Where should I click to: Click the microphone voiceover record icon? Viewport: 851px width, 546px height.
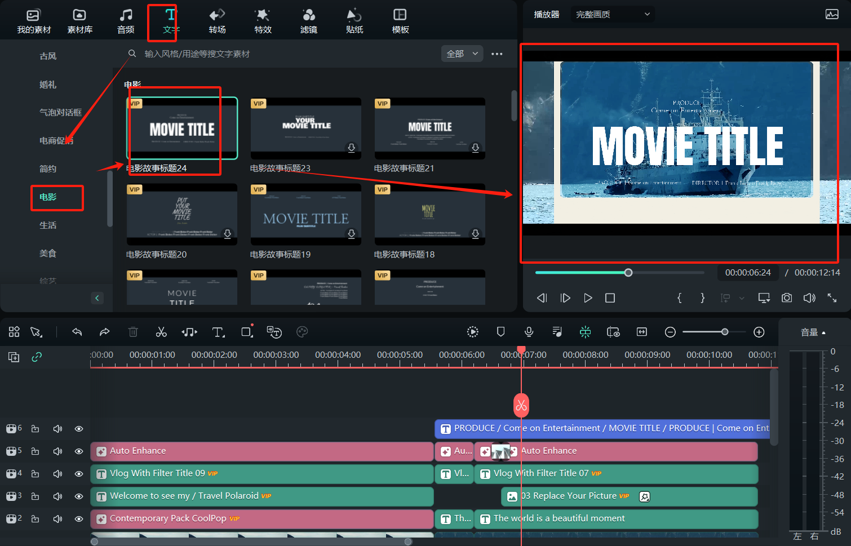coord(529,332)
